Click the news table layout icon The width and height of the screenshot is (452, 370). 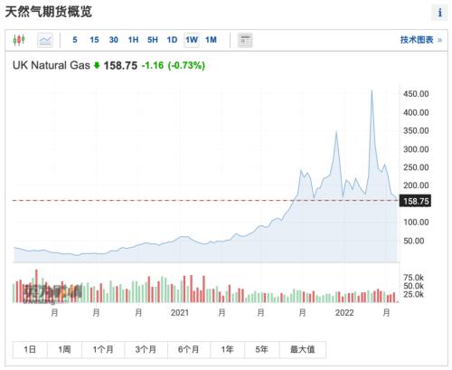(x=245, y=40)
